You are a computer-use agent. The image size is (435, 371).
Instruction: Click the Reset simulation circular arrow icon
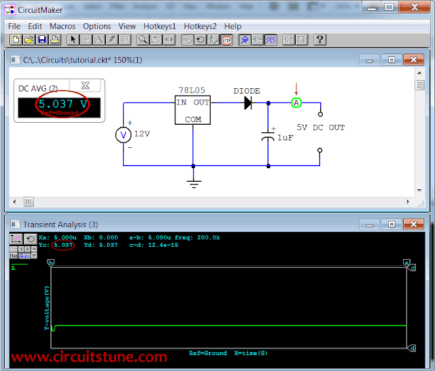(200, 40)
